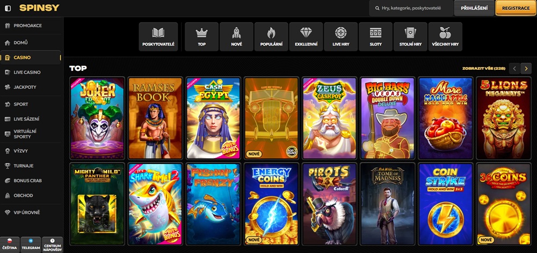Image resolution: width=537 pixels, height=253 pixels.
Task: Select the VŠECHNY HRY cherries category
Action: point(445,36)
